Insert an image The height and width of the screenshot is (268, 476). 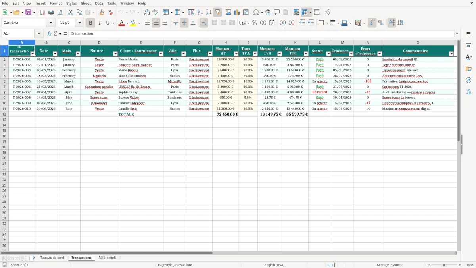pyautogui.click(x=228, y=12)
